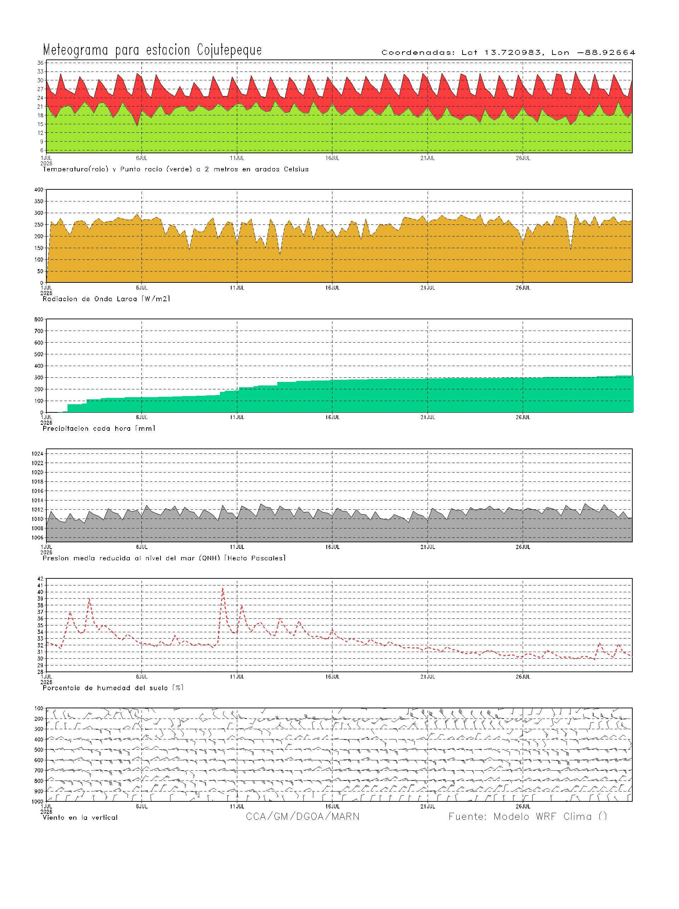This screenshot has height=909, width=679.
Task: Click the 1JUL label under wind chart
Action: pyautogui.click(x=46, y=806)
